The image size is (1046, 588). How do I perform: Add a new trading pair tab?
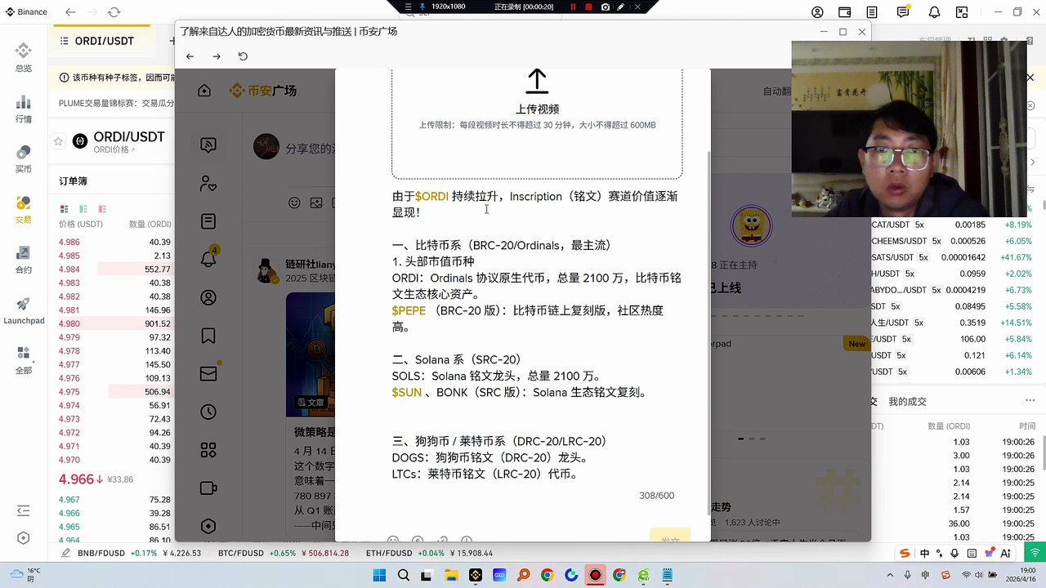tap(172, 41)
